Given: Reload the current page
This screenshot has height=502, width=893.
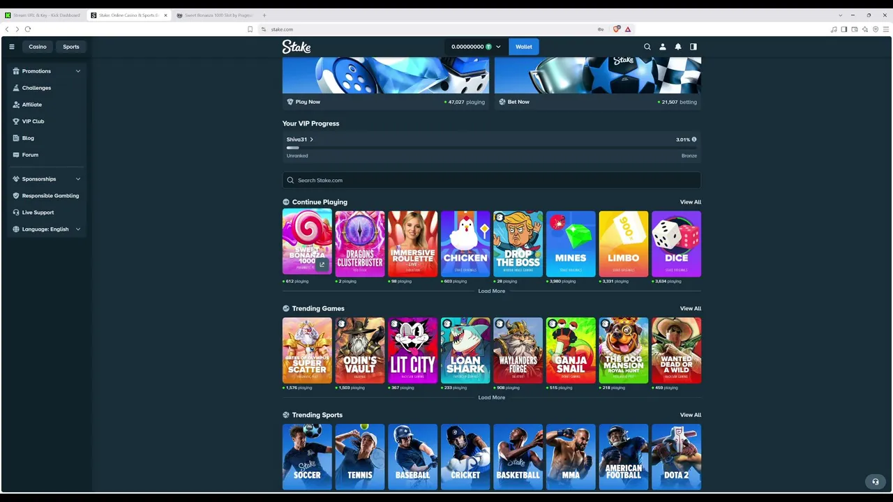Looking at the screenshot, I should coord(28,29).
